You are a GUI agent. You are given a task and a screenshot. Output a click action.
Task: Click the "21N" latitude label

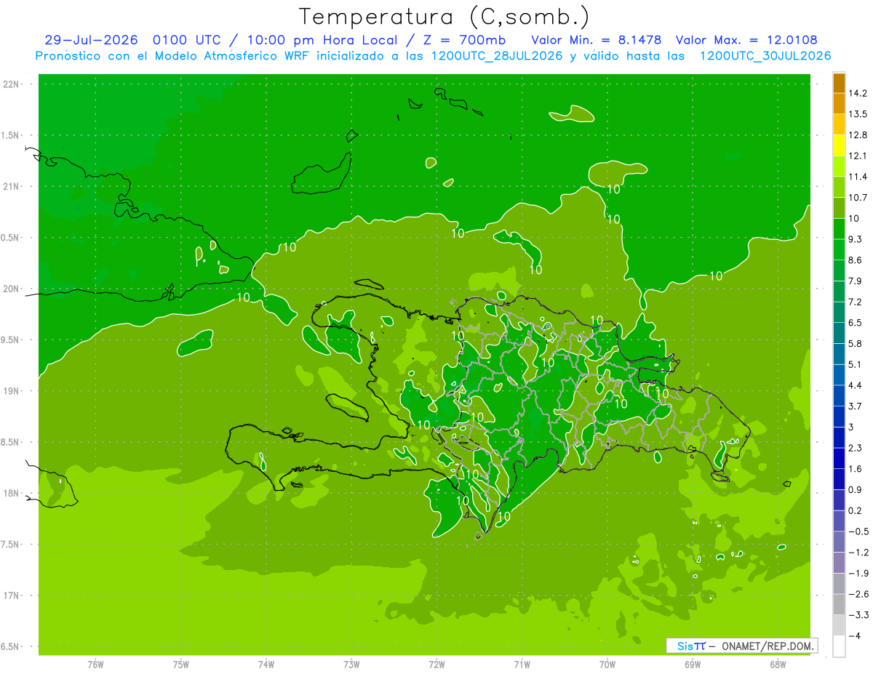pos(12,187)
